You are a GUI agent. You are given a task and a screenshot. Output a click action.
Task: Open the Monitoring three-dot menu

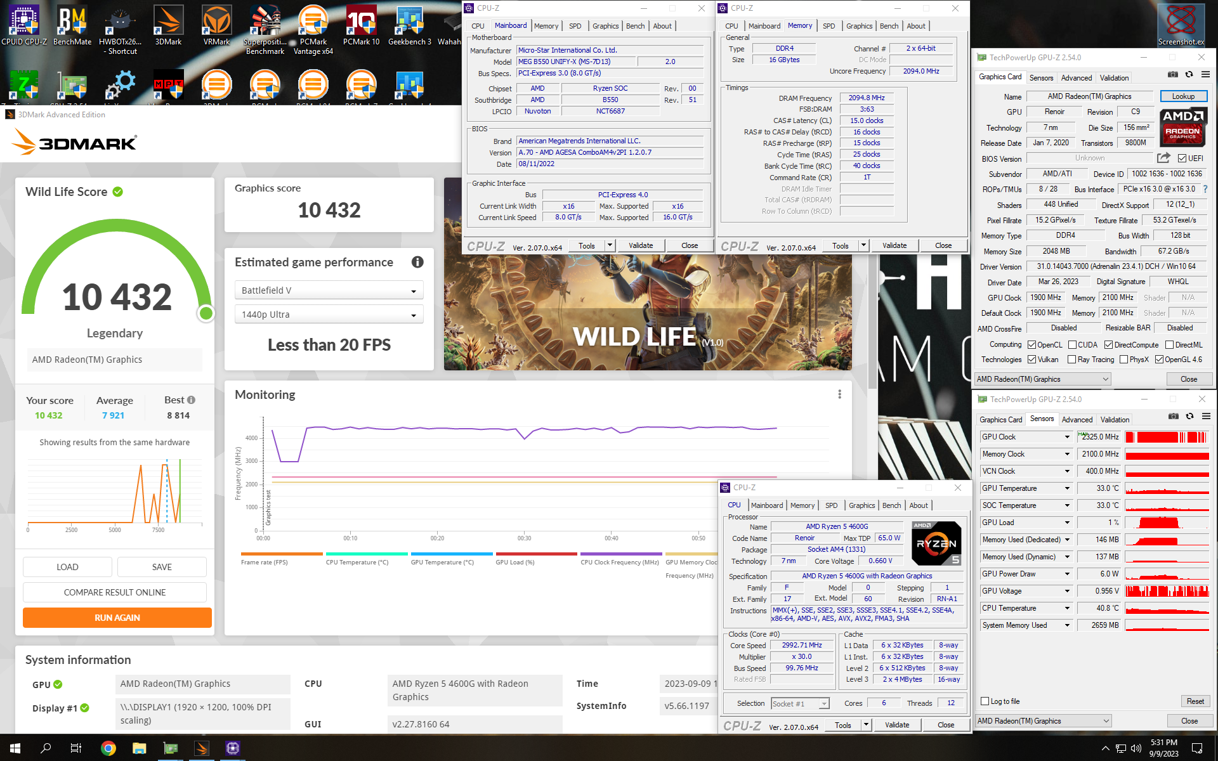(x=840, y=394)
